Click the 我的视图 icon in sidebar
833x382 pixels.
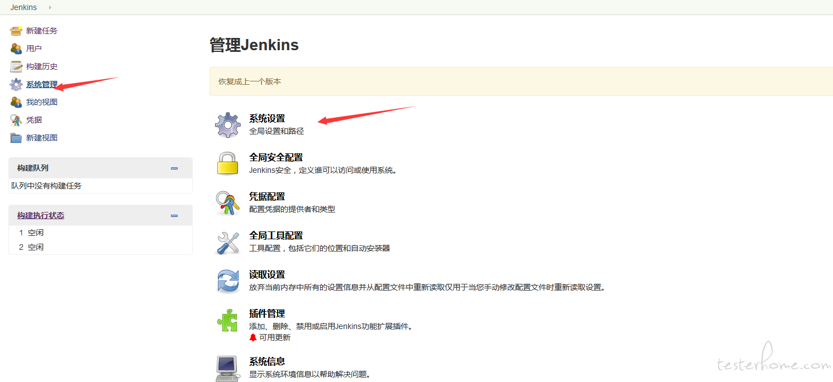pyautogui.click(x=16, y=102)
